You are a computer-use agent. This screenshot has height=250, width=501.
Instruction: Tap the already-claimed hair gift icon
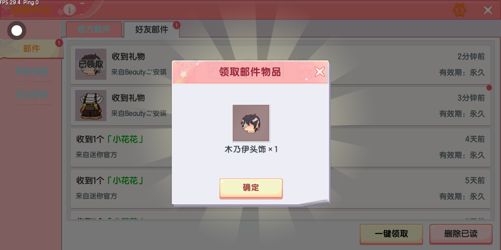(x=91, y=64)
